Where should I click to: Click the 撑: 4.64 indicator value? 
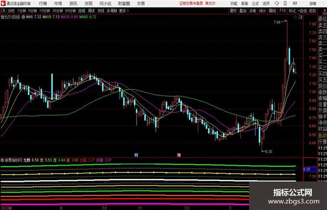(x=59, y=160)
